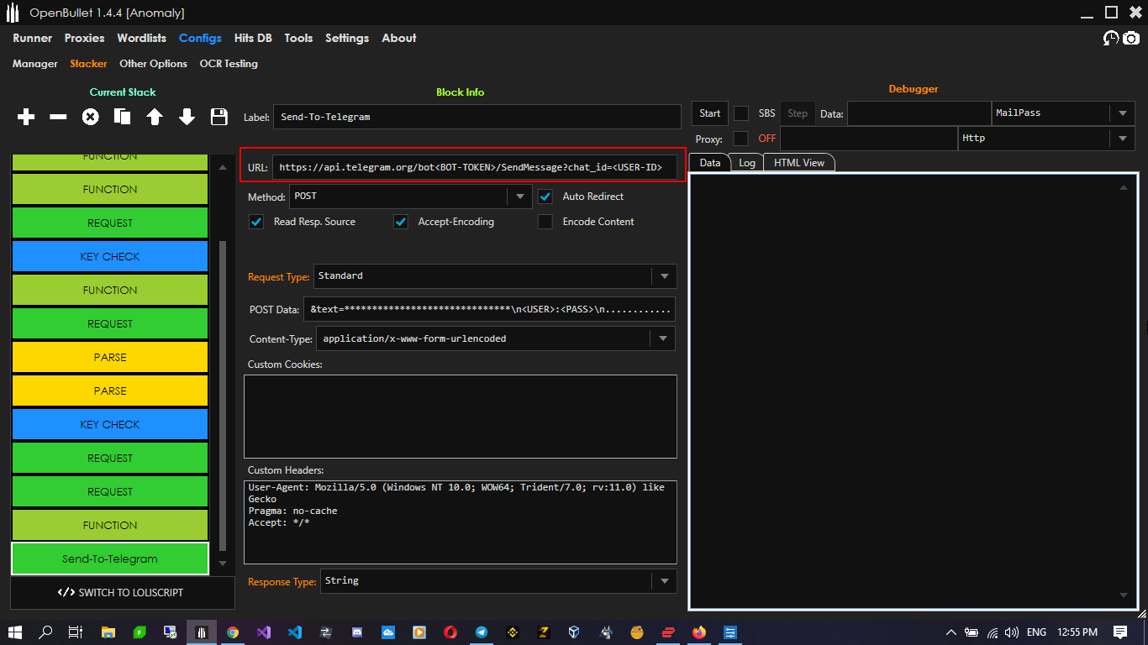
Task: Remove the selected block with the minus icon
Action: pyautogui.click(x=58, y=118)
